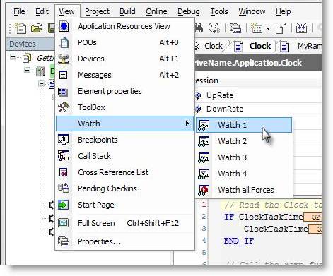Choose Cross Reference List entry
The height and width of the screenshot is (276, 333).
click(125, 172)
